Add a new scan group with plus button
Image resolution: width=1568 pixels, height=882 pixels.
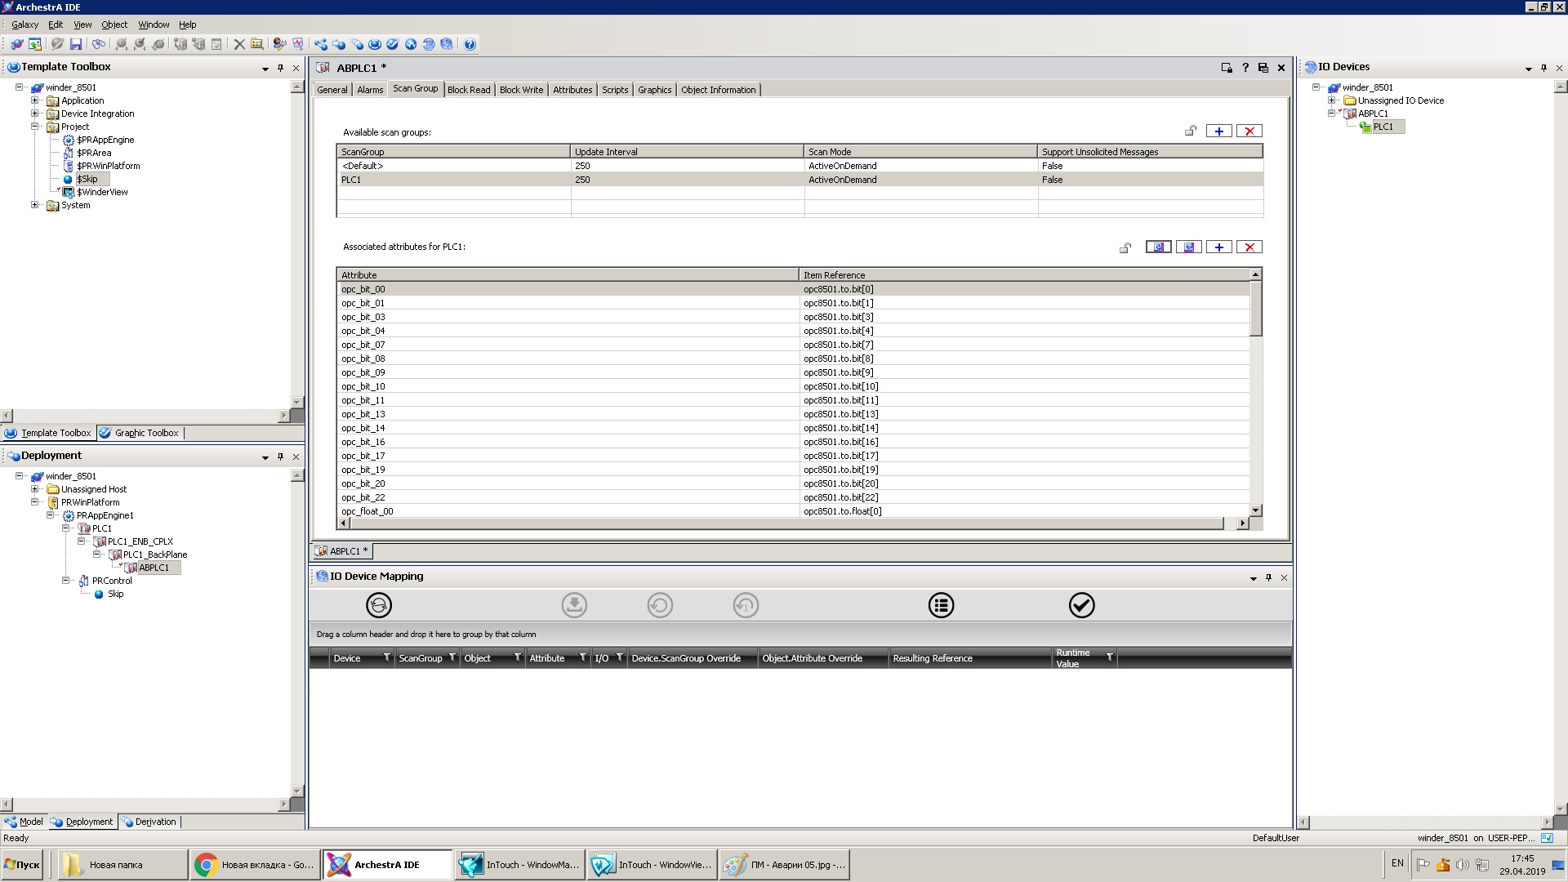[1218, 131]
